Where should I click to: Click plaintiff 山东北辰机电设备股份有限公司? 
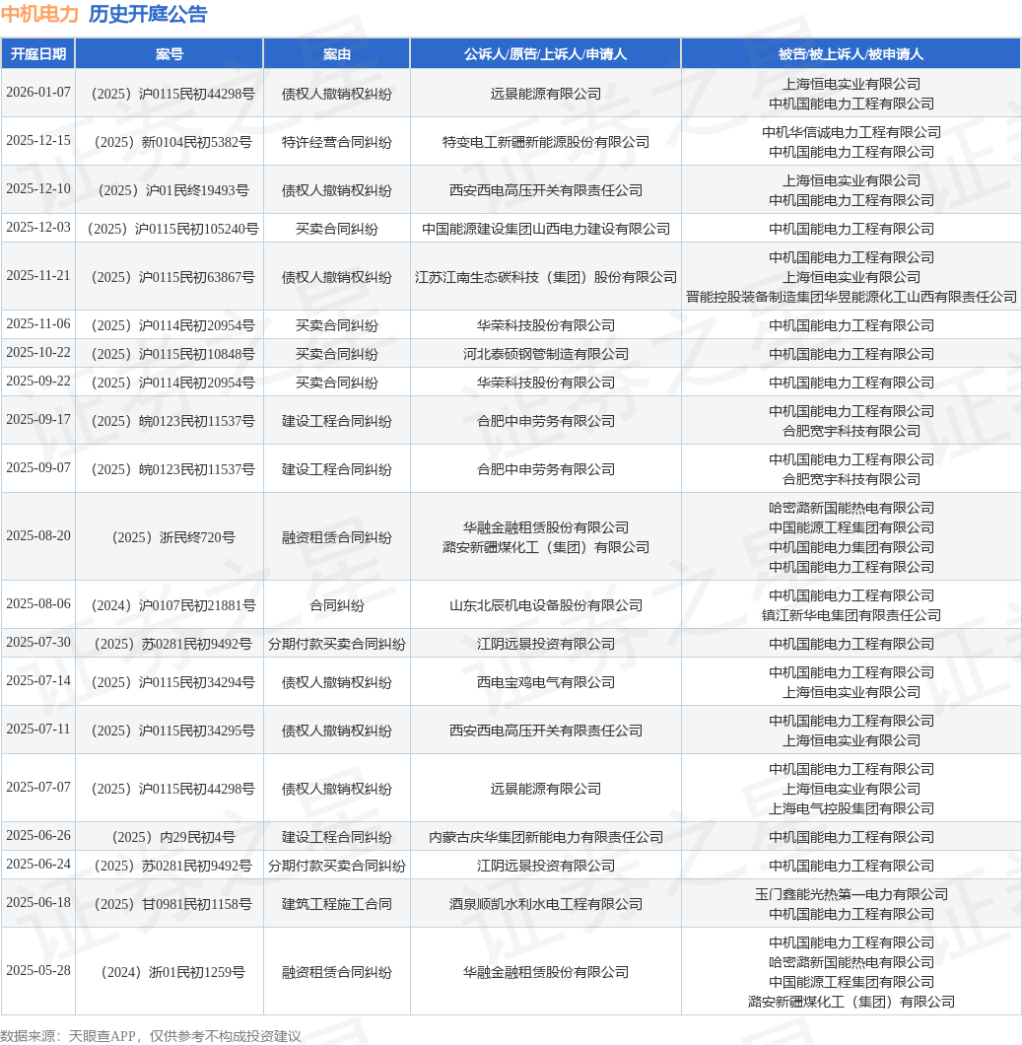(546, 606)
